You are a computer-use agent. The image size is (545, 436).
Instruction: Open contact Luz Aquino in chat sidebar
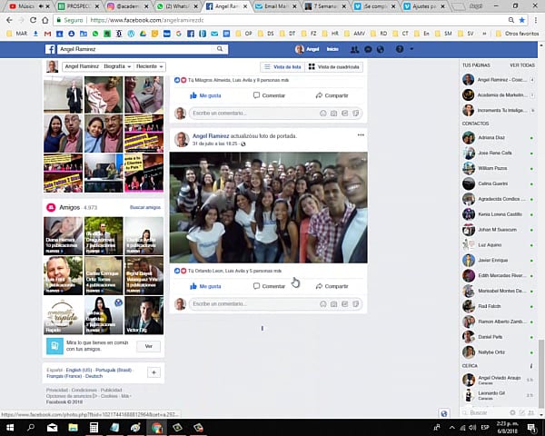coord(498,245)
